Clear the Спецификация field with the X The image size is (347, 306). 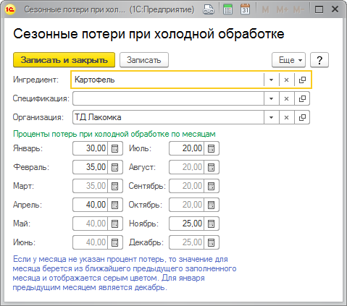click(x=286, y=98)
